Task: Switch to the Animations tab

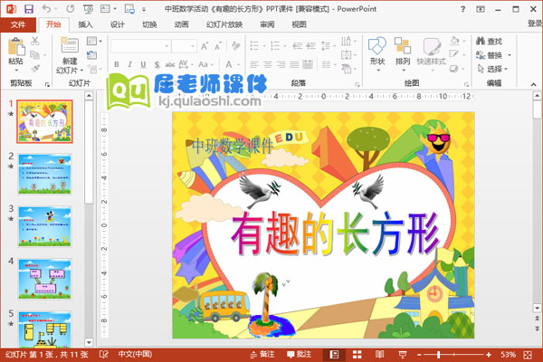Action: coord(182,24)
